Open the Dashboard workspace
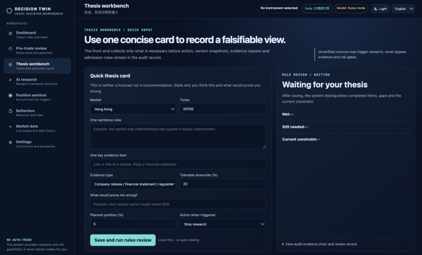Viewport: 422px width, 255px height. pyautogui.click(x=37, y=35)
